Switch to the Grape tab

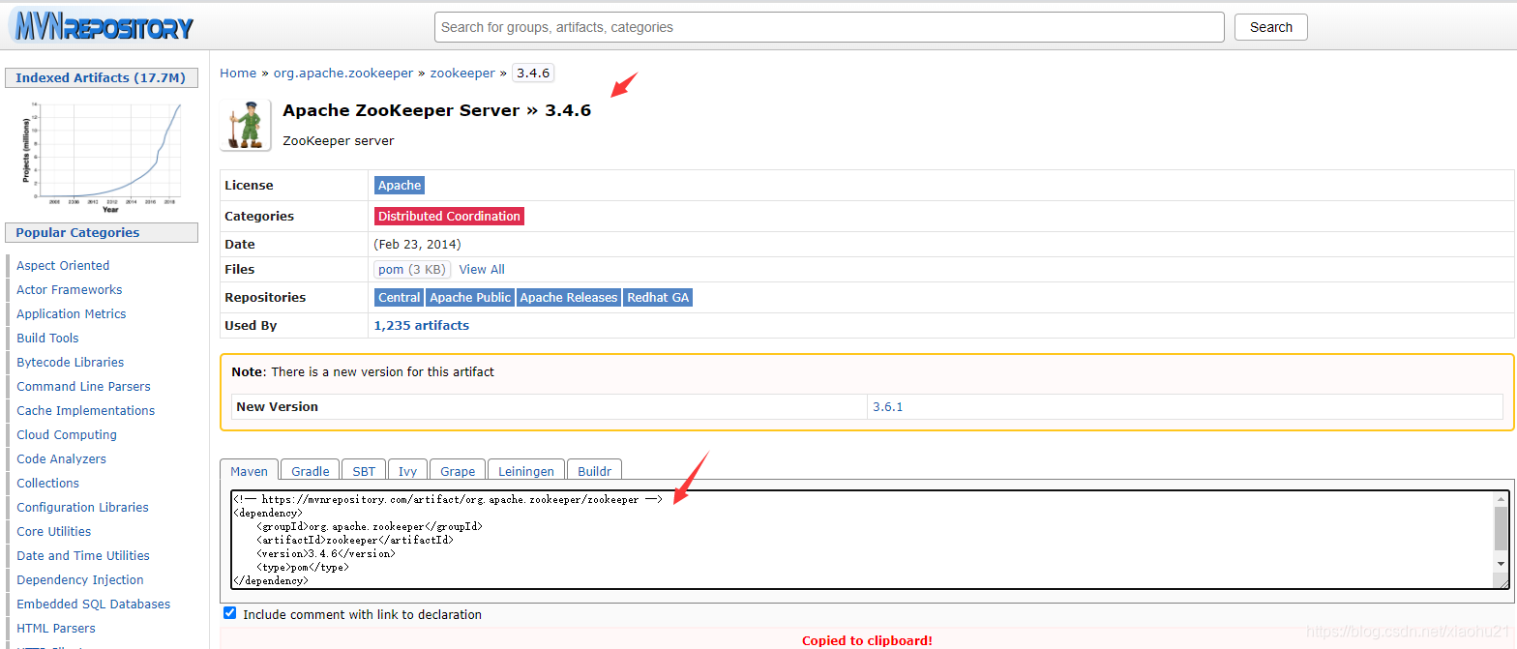[x=458, y=471]
